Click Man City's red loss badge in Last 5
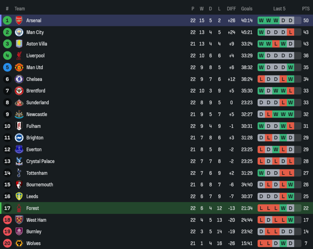The width and height of the screenshot is (313, 249). tap(290, 32)
